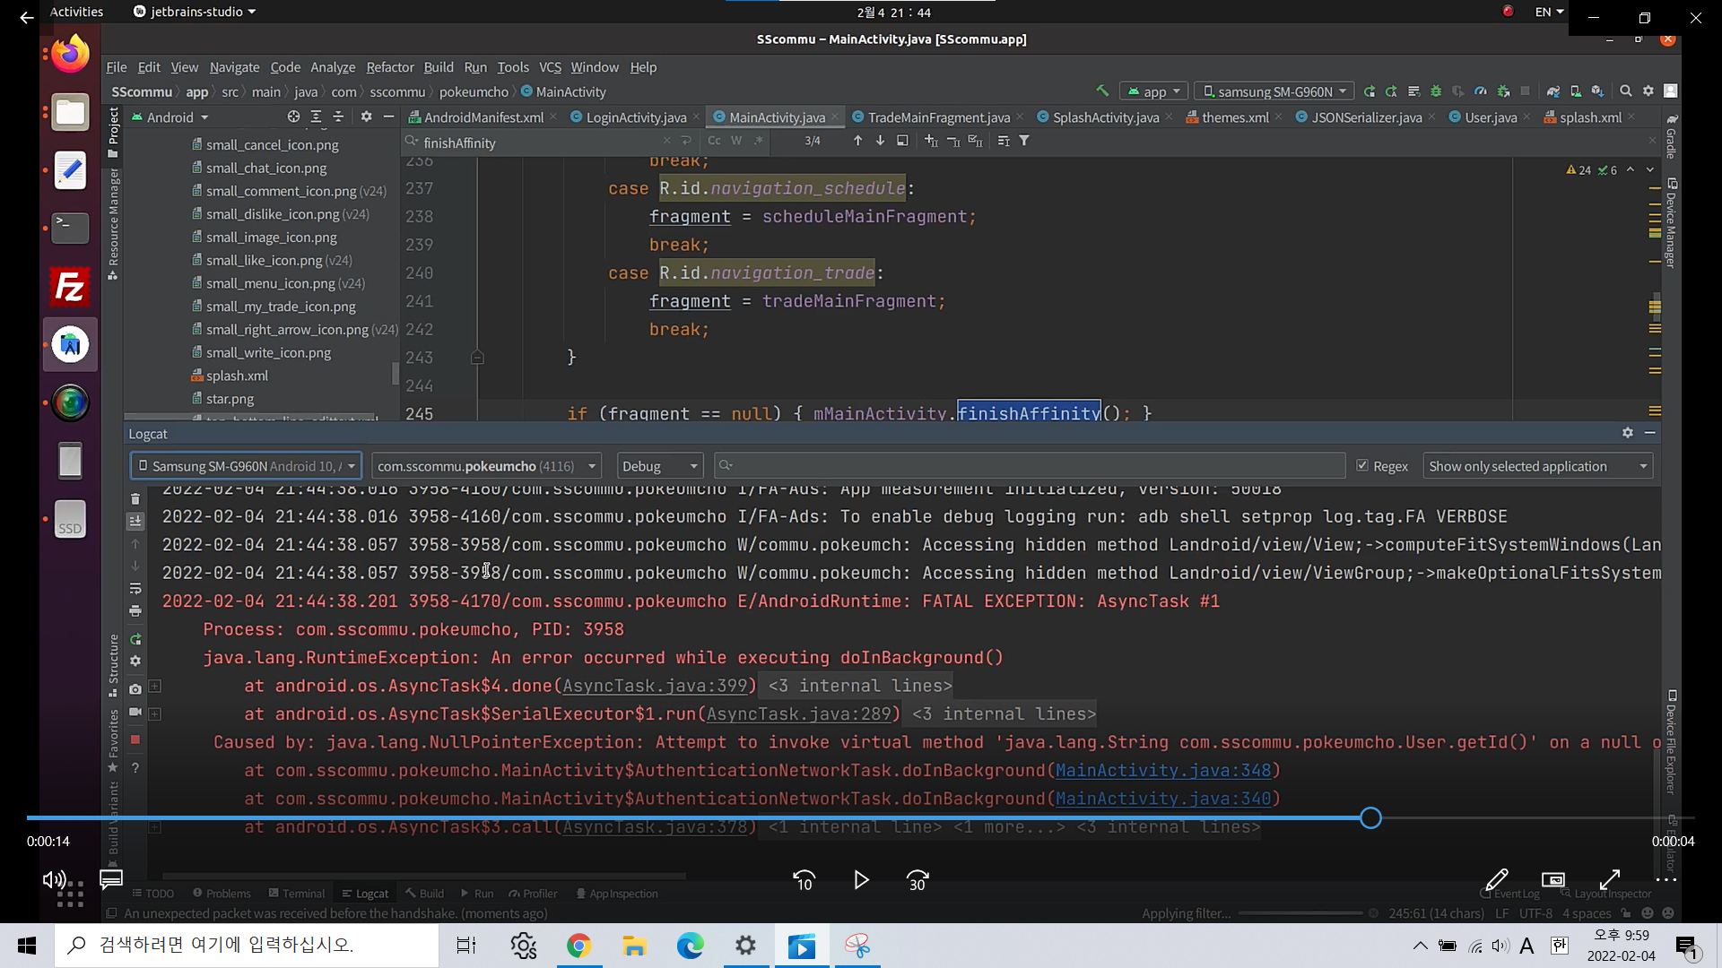Click the filter search results funnel icon
Screen dimensions: 1722x968
tap(1024, 141)
